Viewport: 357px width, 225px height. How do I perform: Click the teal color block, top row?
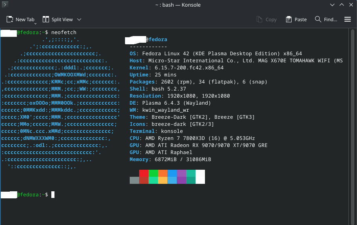(x=190, y=173)
